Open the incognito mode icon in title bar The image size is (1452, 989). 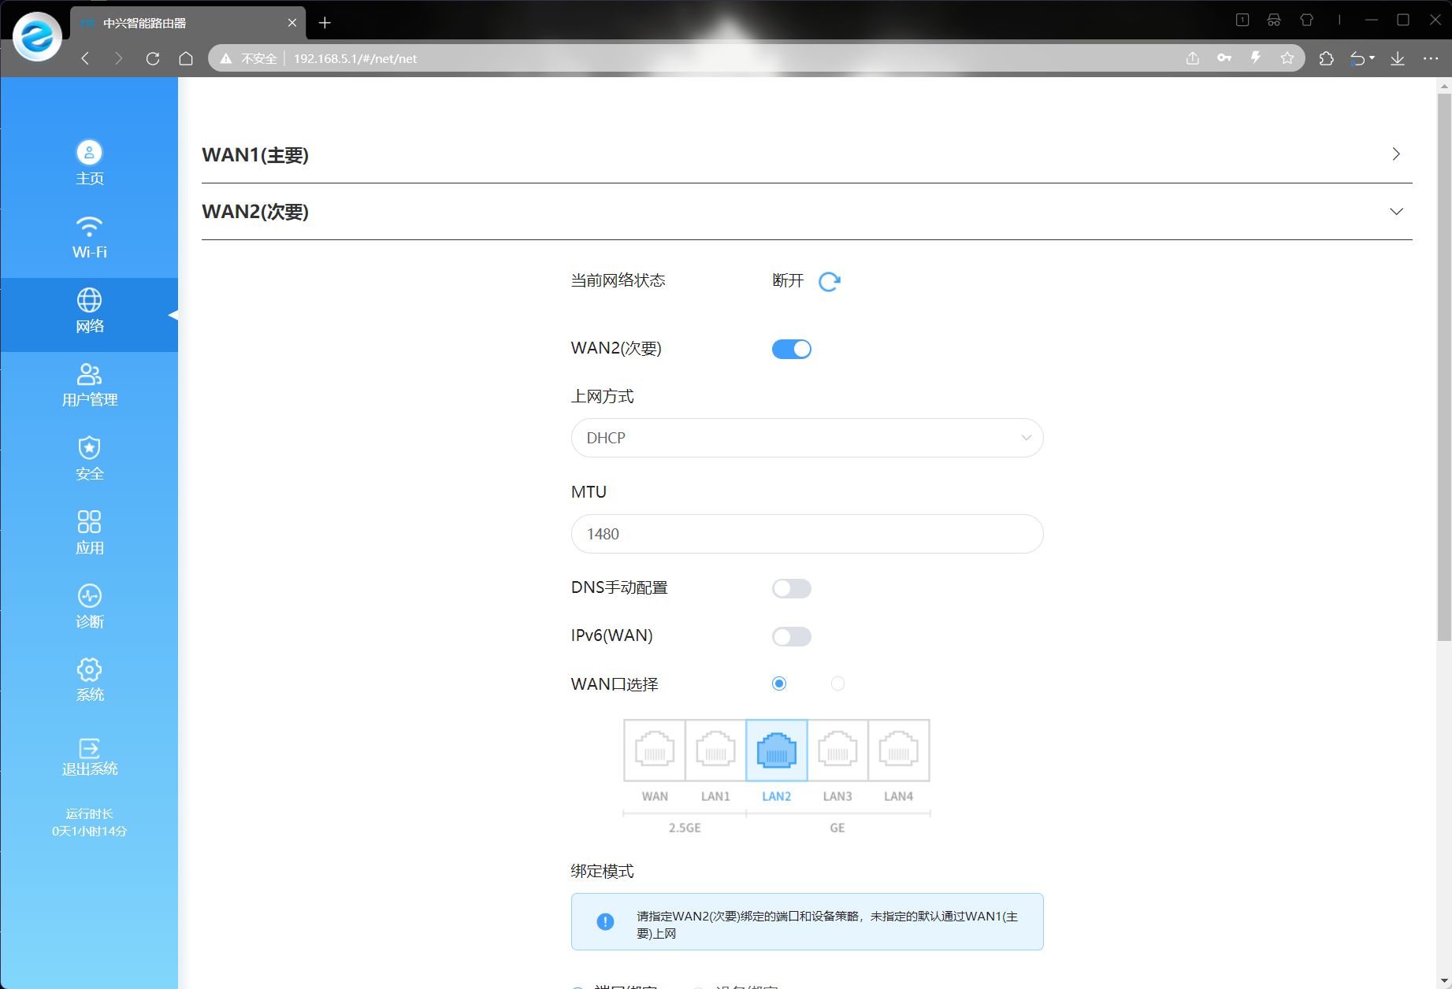[1274, 20]
